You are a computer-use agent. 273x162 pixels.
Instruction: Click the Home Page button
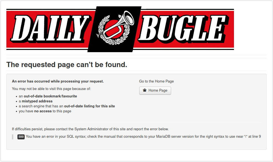point(155,91)
